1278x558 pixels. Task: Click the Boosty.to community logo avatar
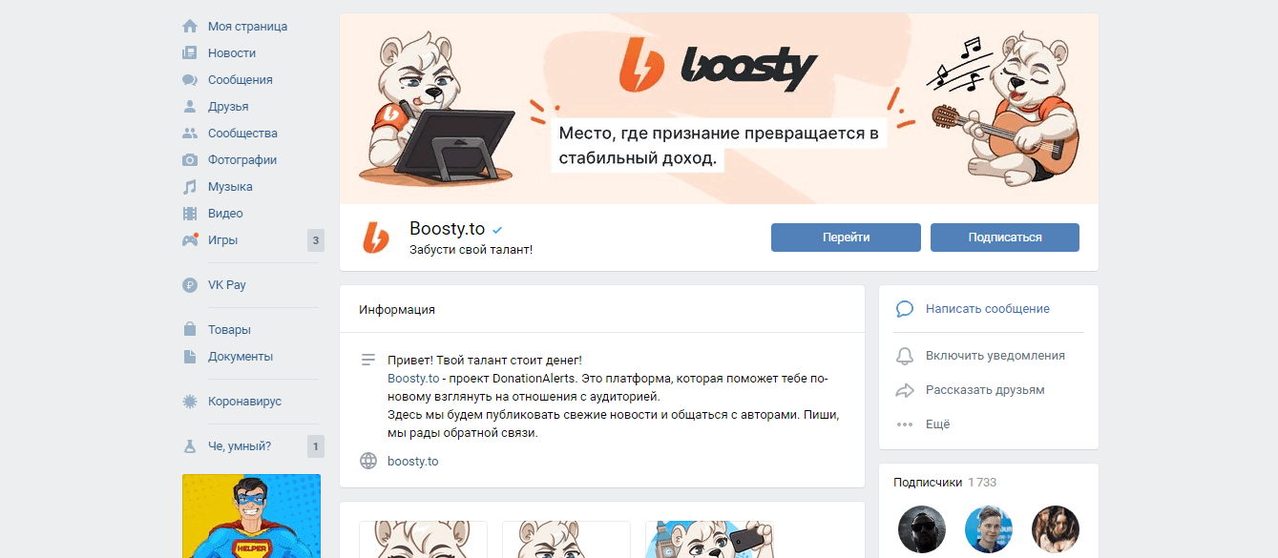(376, 238)
